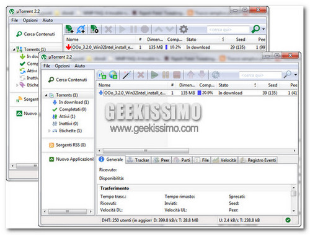Screen dimensions: 310x235
Task: Click Stop icon in front window toolbar
Action: click(x=177, y=75)
